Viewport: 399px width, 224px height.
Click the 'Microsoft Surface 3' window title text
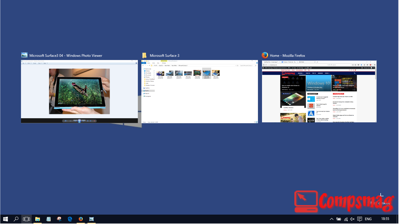[x=164, y=55]
